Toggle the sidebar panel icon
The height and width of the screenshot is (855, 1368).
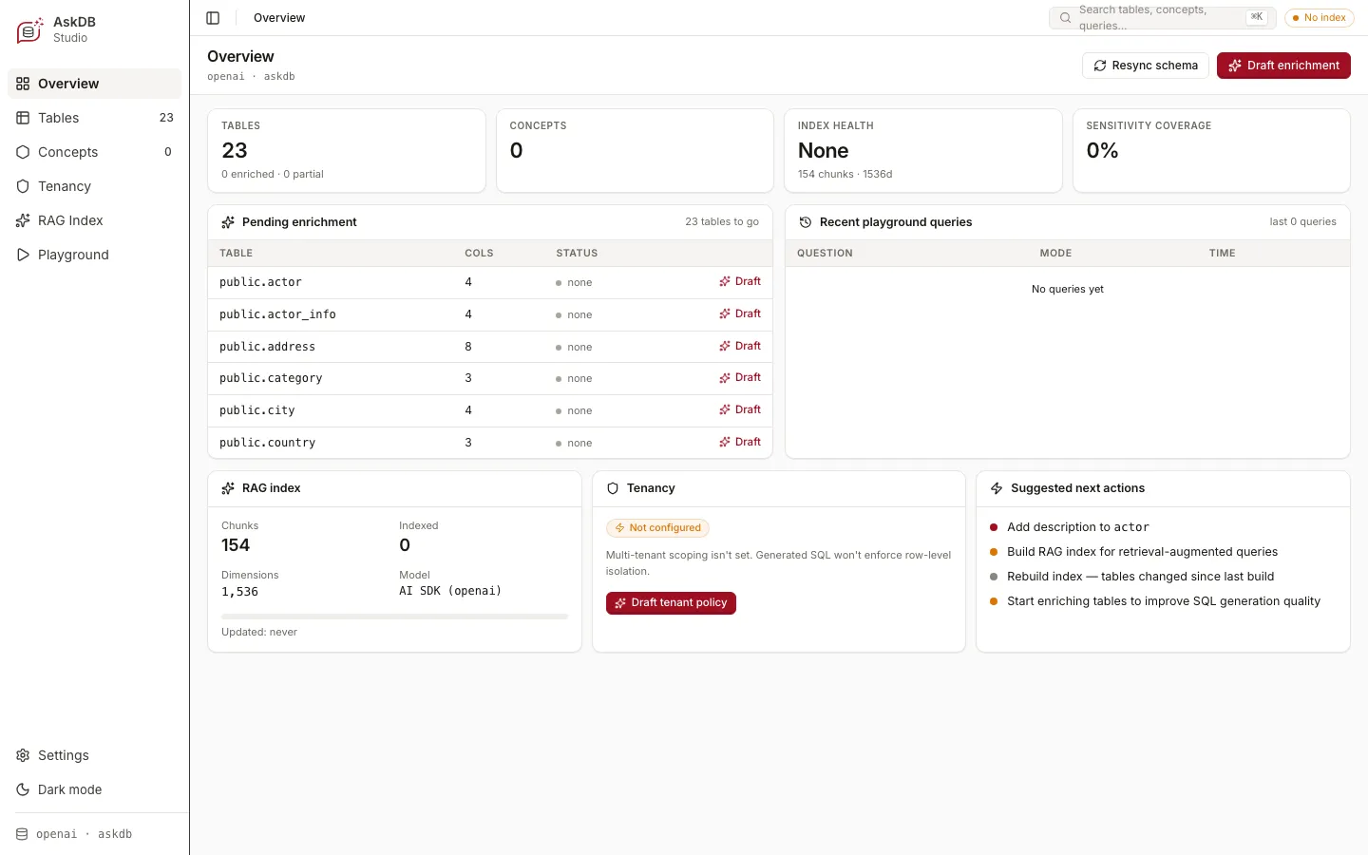pos(213,18)
